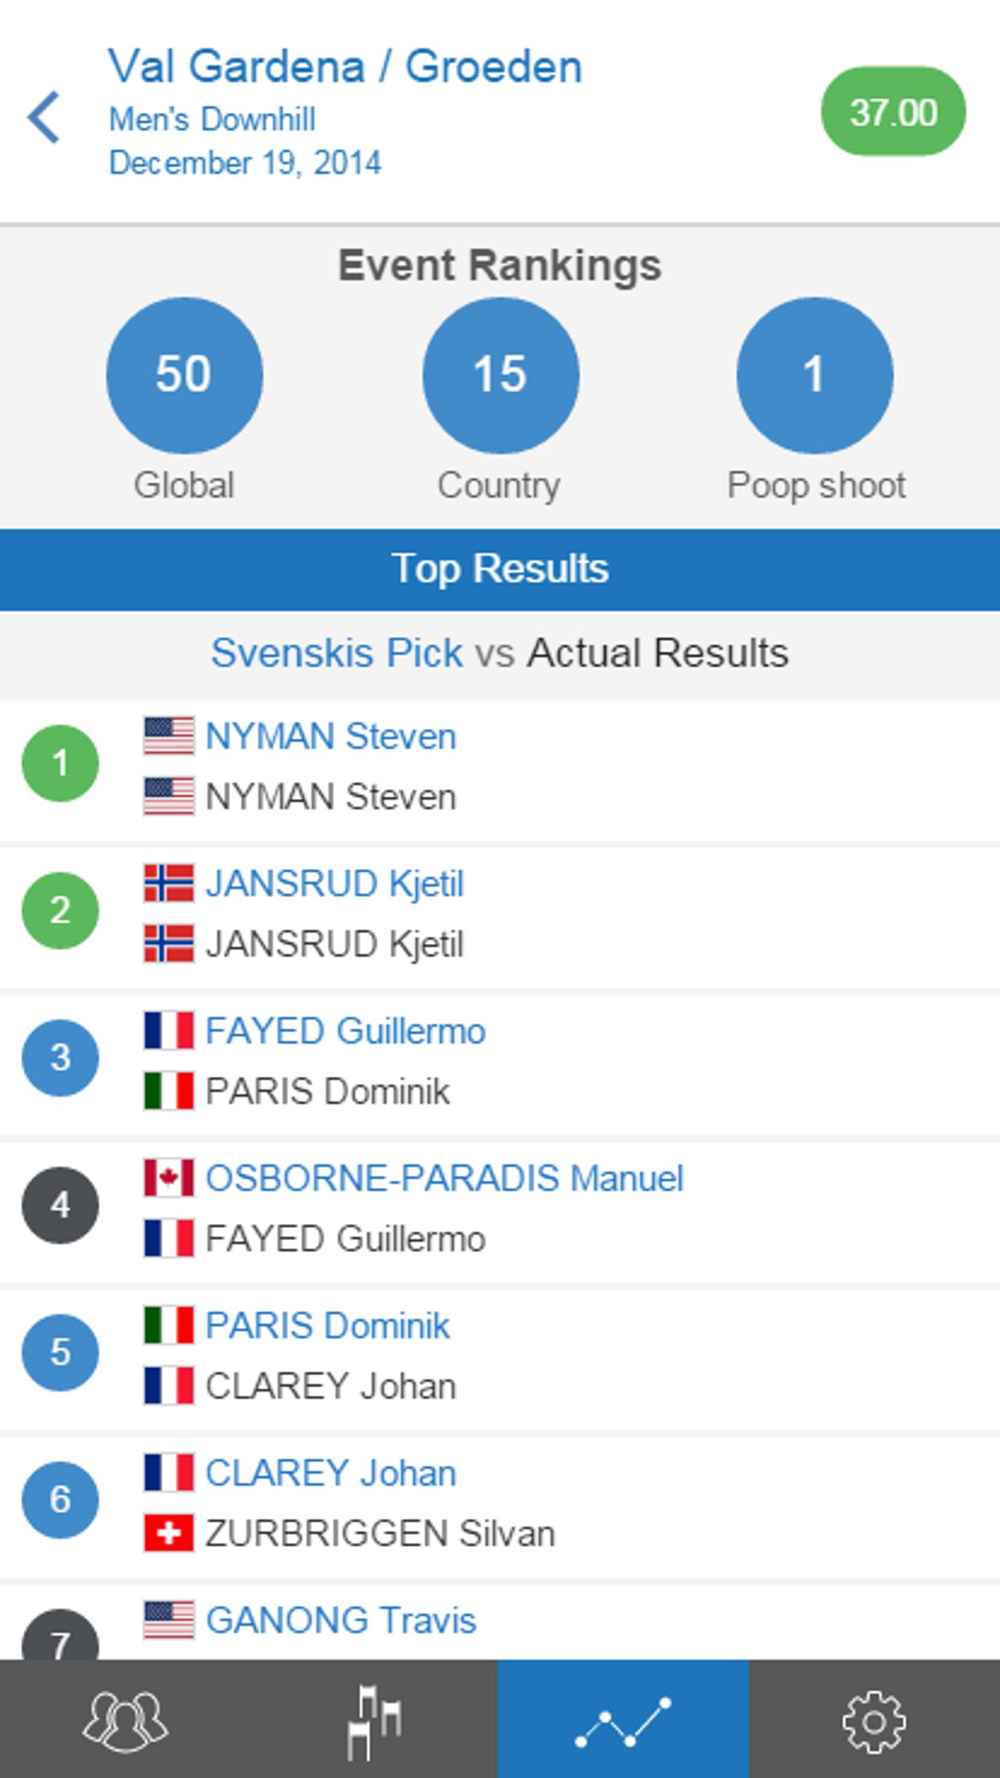1000x1778 pixels.
Task: Open the race gates flags tab
Action: coord(374,1721)
